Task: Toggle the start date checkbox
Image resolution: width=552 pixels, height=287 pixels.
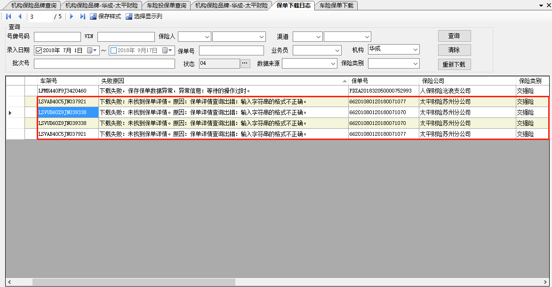Action: 39,51
